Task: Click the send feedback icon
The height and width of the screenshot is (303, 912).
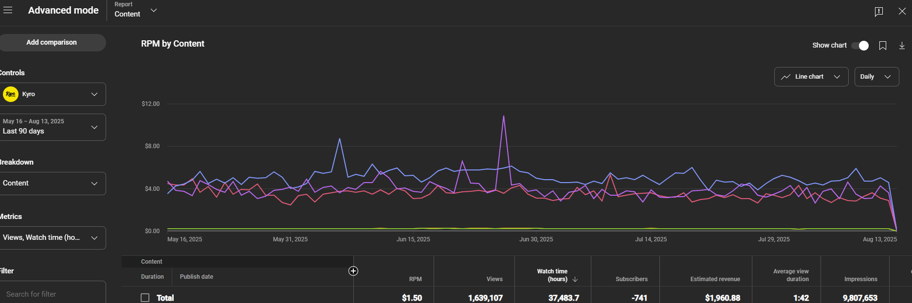Action: pos(878,11)
